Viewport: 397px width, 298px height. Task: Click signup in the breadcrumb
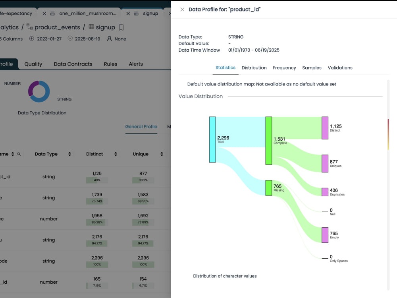coord(105,27)
